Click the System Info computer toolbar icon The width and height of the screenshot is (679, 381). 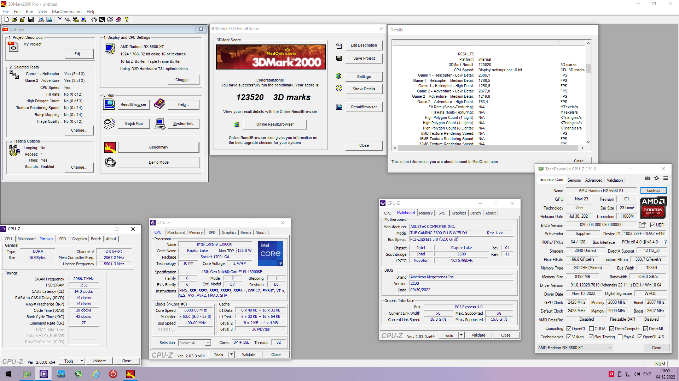pos(41,20)
